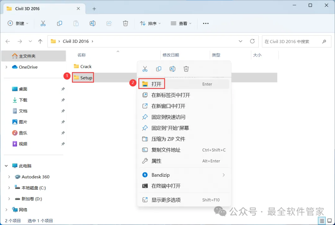Go forward with the forward arrow
The height and width of the screenshot is (225, 335).
20,41
